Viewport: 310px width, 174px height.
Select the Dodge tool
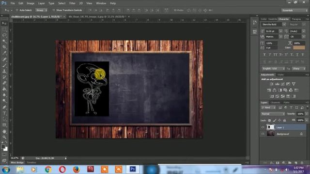(4, 101)
